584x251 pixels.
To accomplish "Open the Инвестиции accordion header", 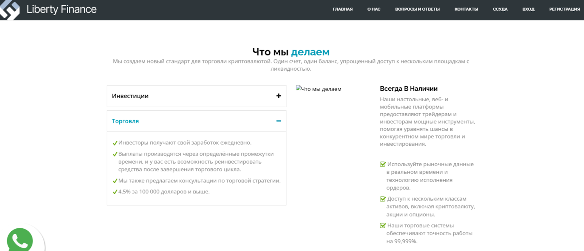I will point(196,96).
